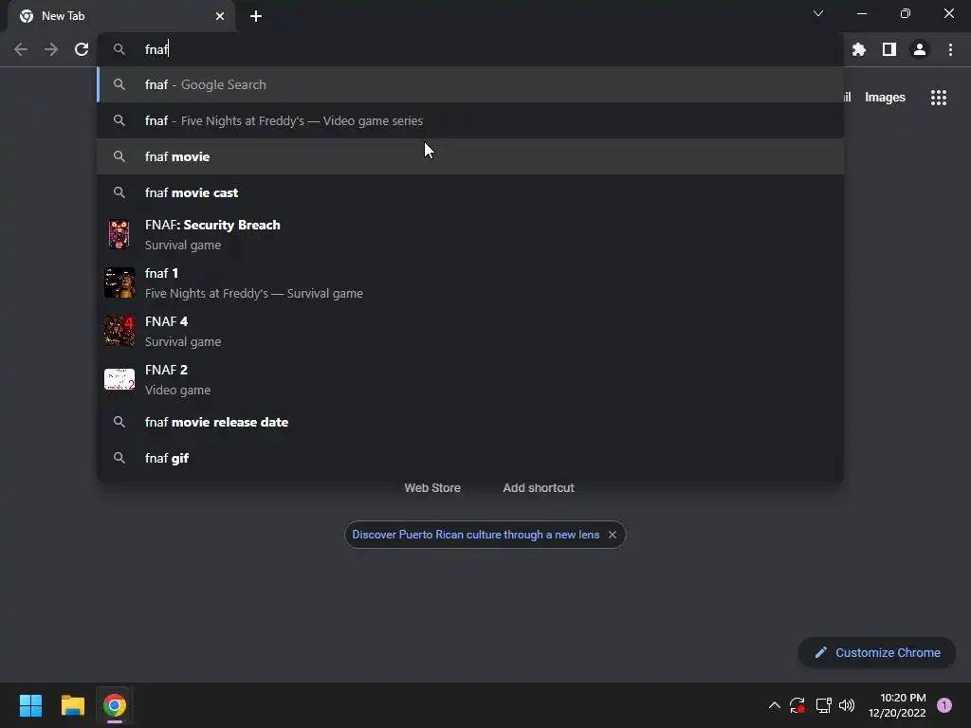Go forward using the forward arrow
This screenshot has width=971, height=728.
(x=51, y=49)
